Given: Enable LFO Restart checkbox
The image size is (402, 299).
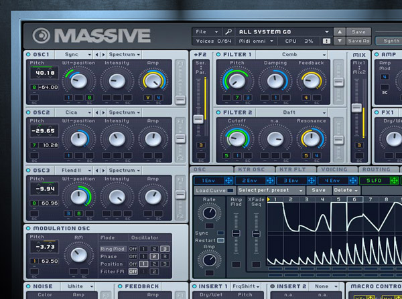Looking at the screenshot, I should click(x=220, y=240).
